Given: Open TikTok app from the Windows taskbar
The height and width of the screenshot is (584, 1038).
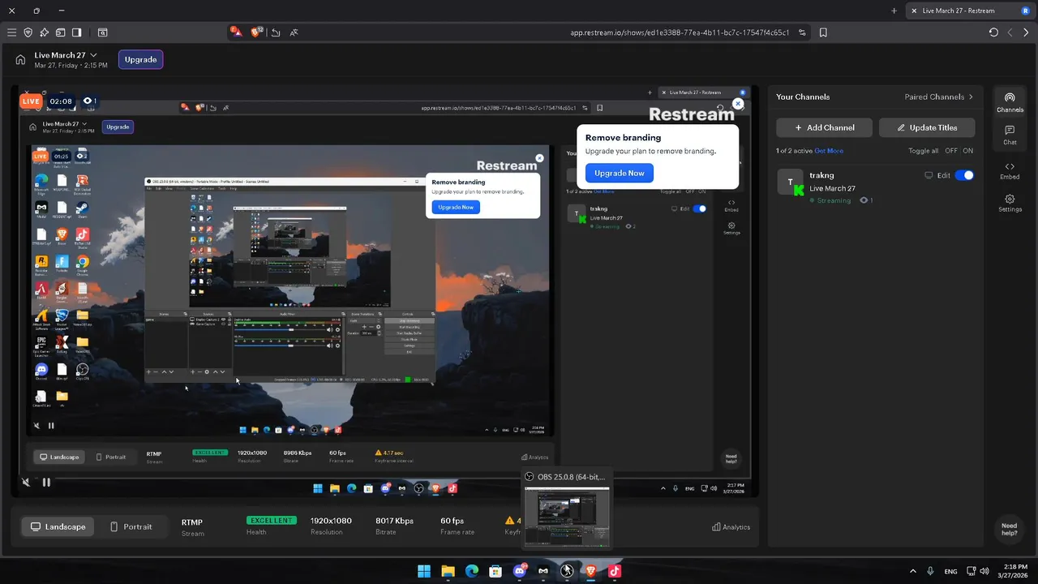Looking at the screenshot, I should (615, 571).
